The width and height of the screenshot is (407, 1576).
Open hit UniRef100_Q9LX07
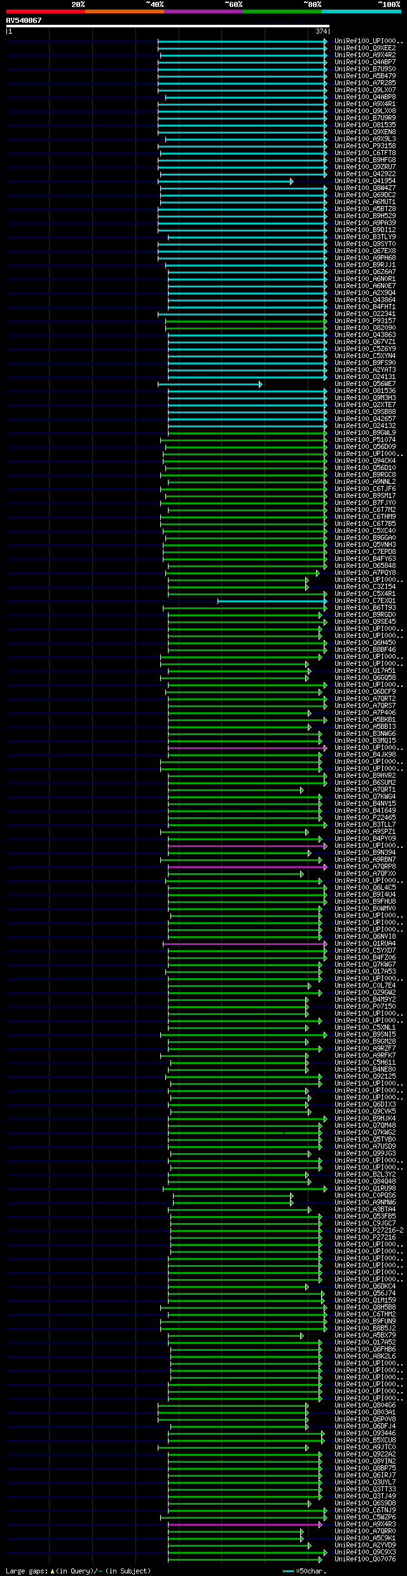coord(365,90)
